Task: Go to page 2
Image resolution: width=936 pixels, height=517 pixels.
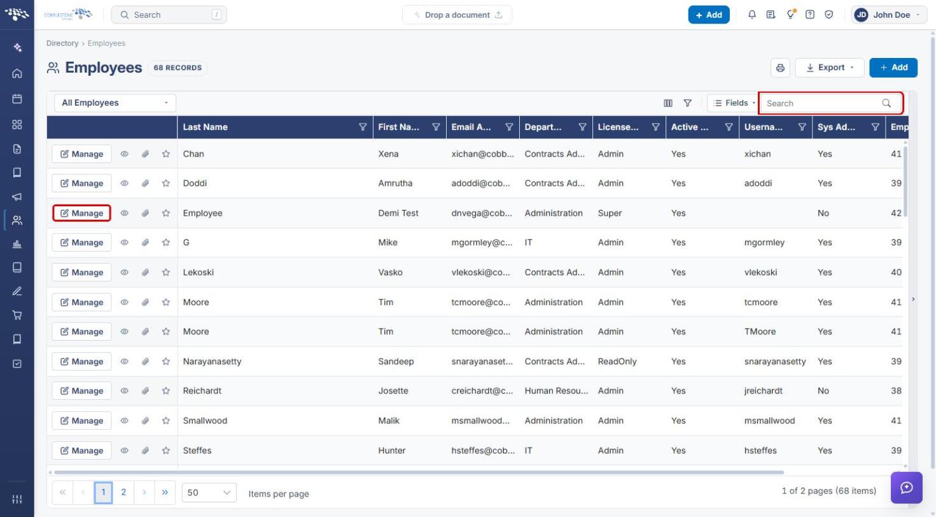Action: coord(123,492)
